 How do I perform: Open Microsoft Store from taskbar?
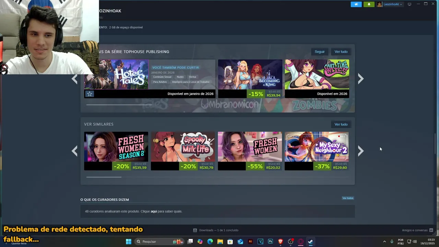point(230,242)
